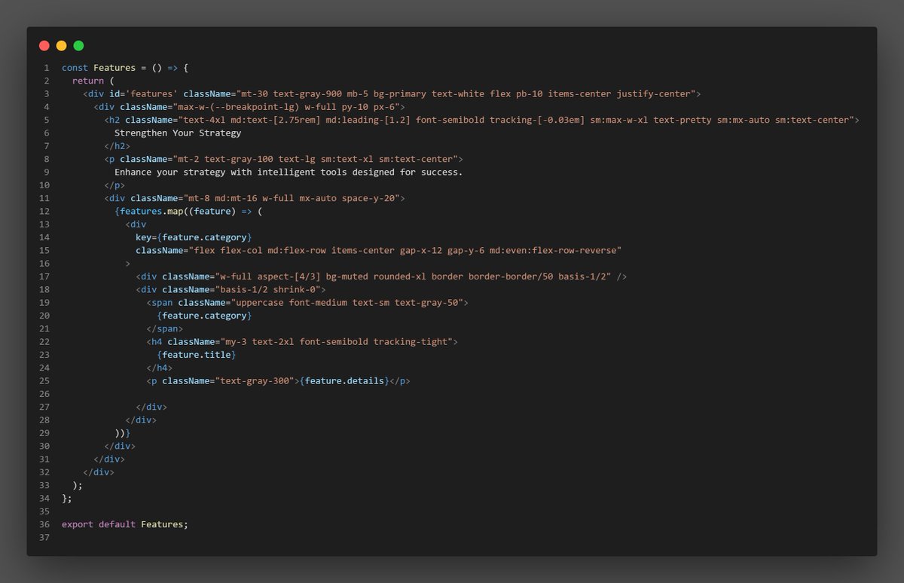904x583 pixels.
Task: Click line number 12 in the gutter
Action: point(44,211)
